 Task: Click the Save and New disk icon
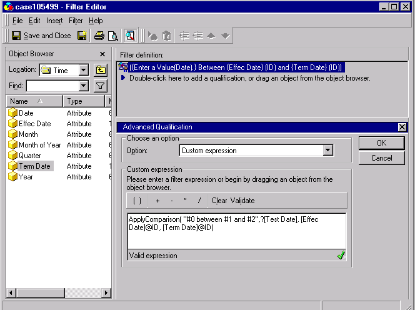[x=82, y=36]
